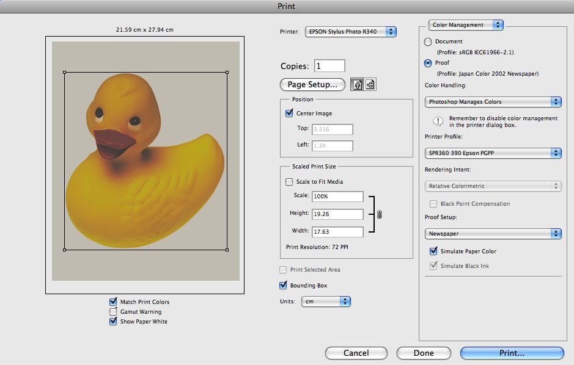574x365 pixels.
Task: Click the Printer Profile label
Action: click(444, 137)
